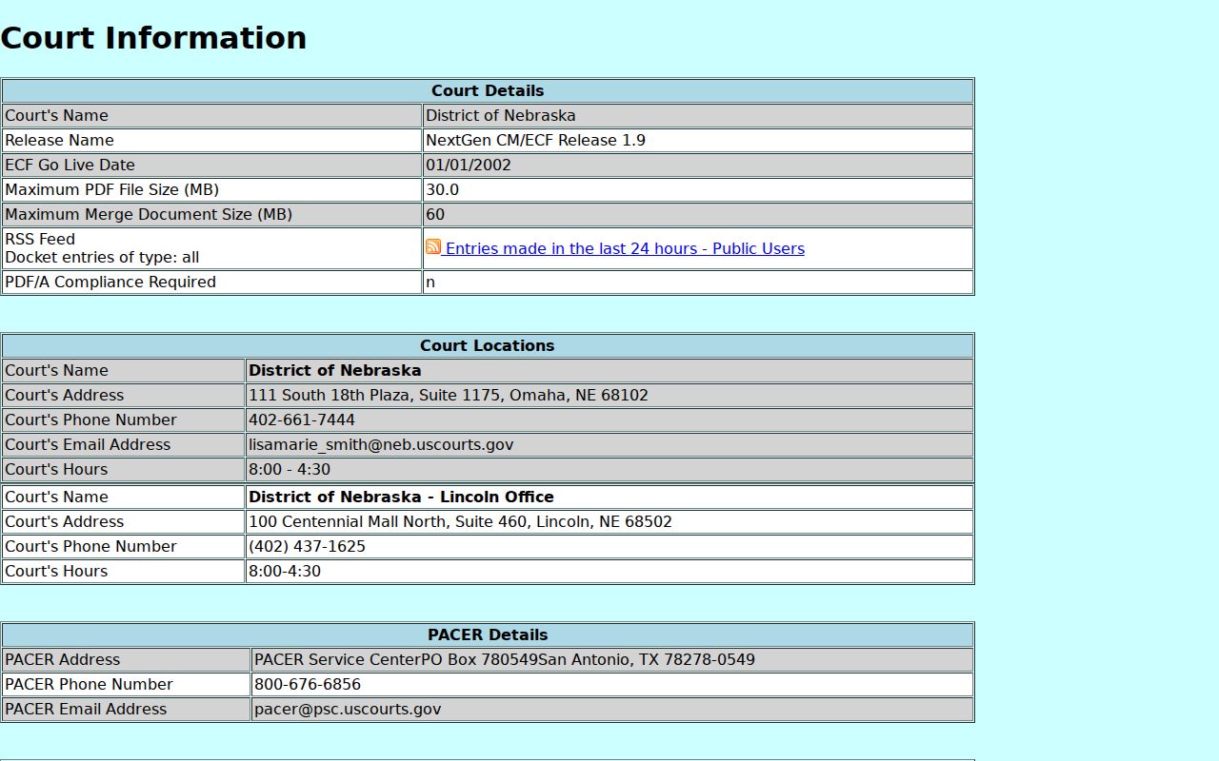The image size is (1219, 761).
Task: Select the 'Court Information' page heading
Action: pyautogui.click(x=153, y=38)
